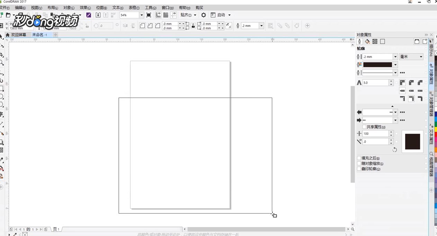Select the Zoom tool in toolbox

click(x=2, y=63)
